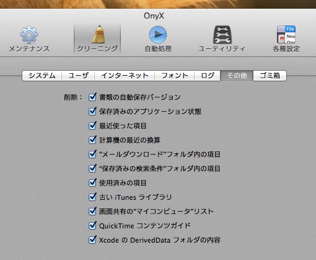Uncheck 古い iTunes ライブラリ checkbox

pos(92,197)
